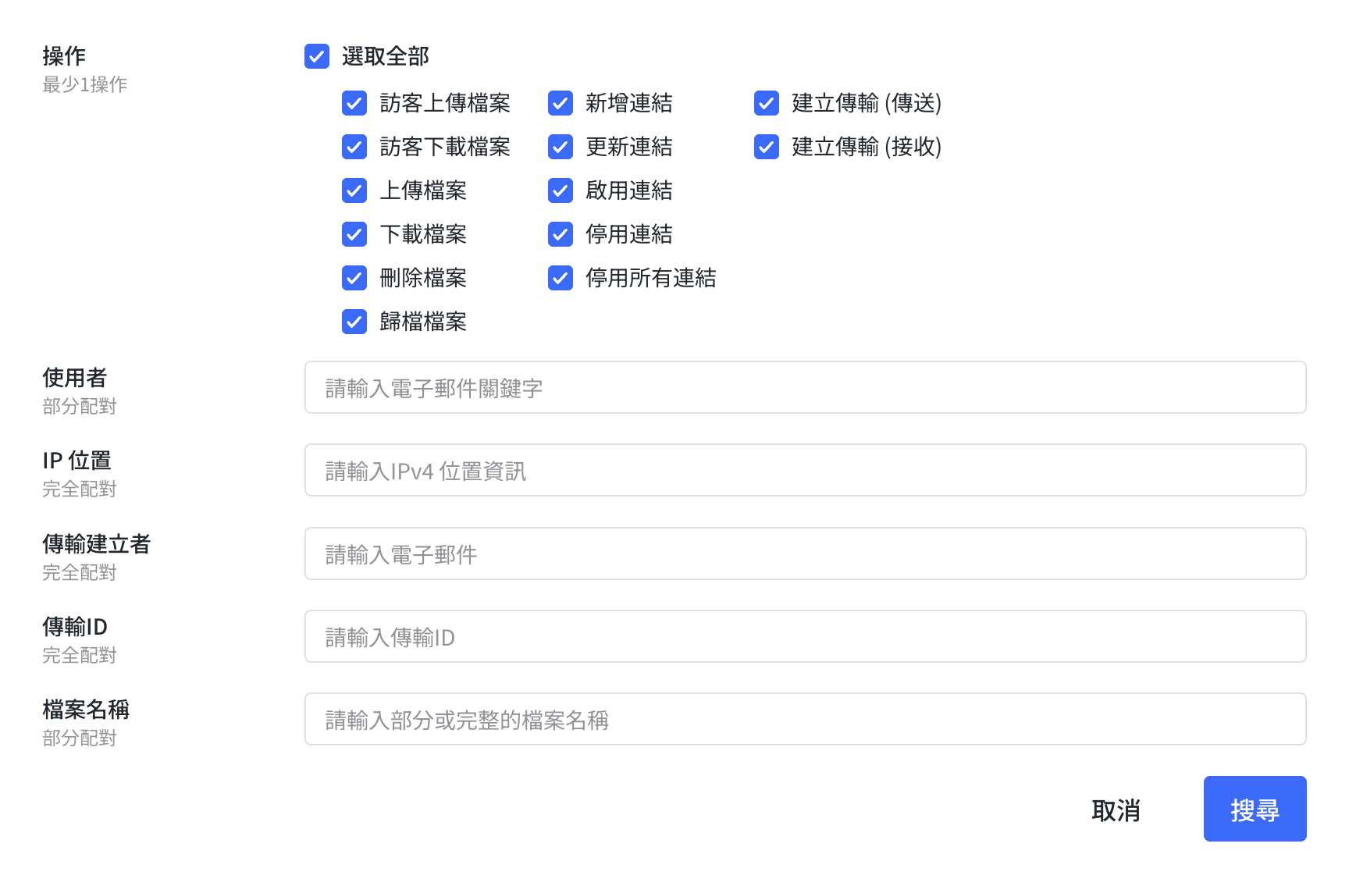This screenshot has width=1349, height=879.
Task: Toggle the 停用連結 checkbox
Action: click(561, 234)
